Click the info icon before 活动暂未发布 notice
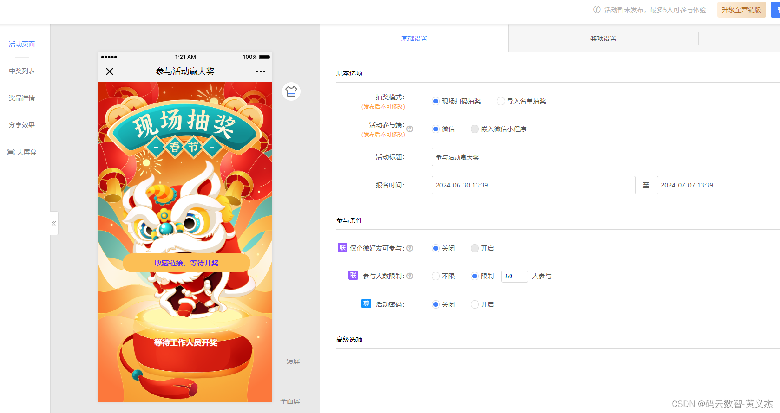Image resolution: width=780 pixels, height=413 pixels. pyautogui.click(x=597, y=10)
